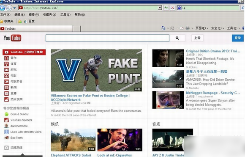Open the 编辑 menu
Image resolution: width=245 pixels, height=157 pixels.
[x=19, y=14]
